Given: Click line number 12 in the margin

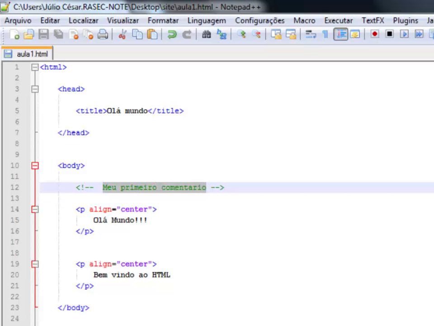Looking at the screenshot, I should pyautogui.click(x=15, y=187).
